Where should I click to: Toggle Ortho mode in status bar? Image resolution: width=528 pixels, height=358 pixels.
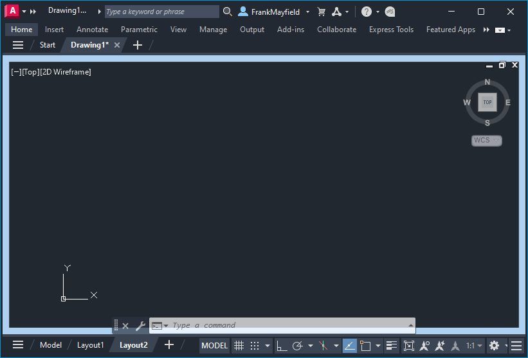coord(282,346)
